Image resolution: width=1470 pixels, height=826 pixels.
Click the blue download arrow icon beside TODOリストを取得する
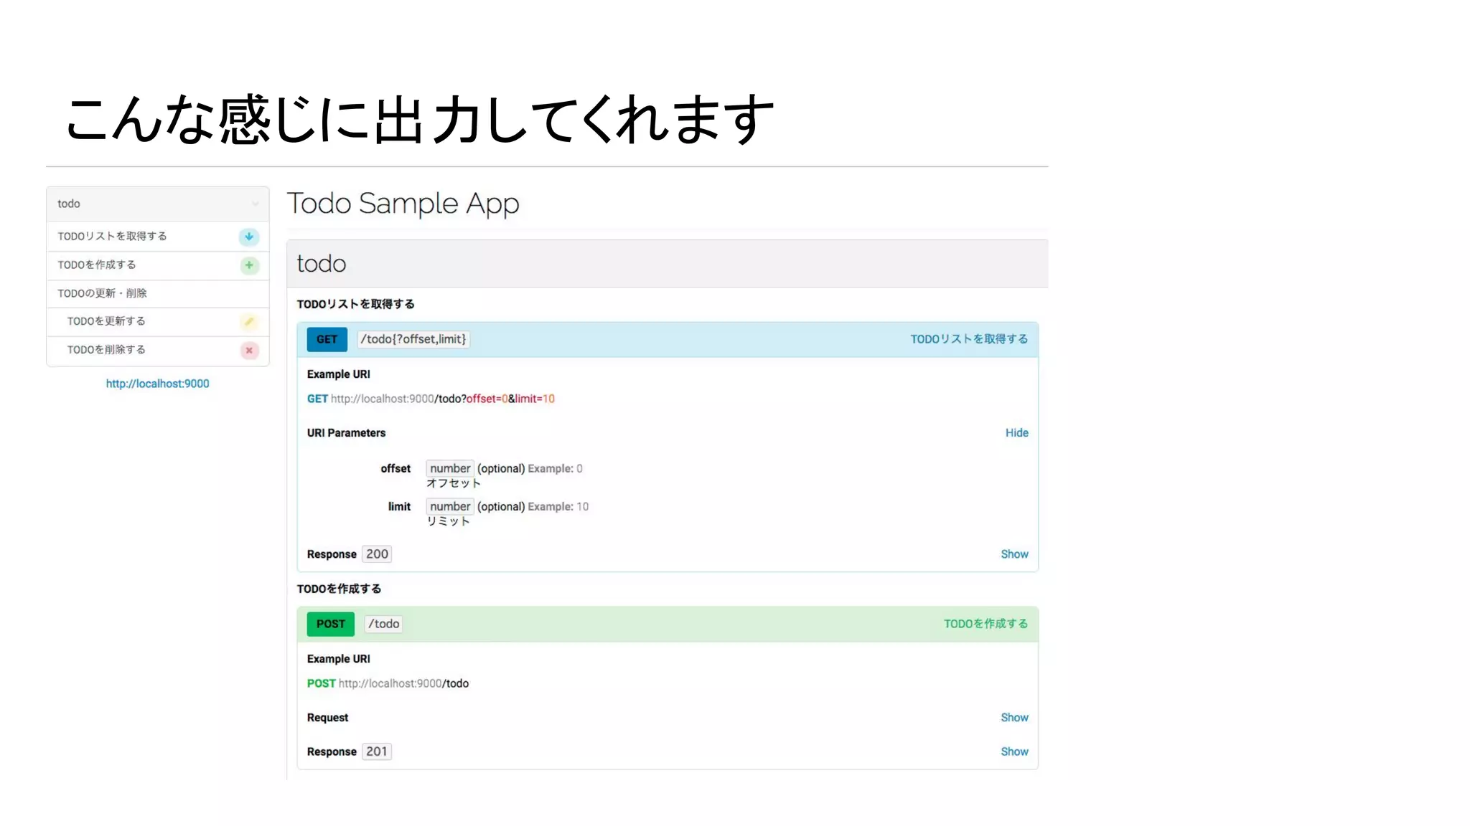pos(249,237)
